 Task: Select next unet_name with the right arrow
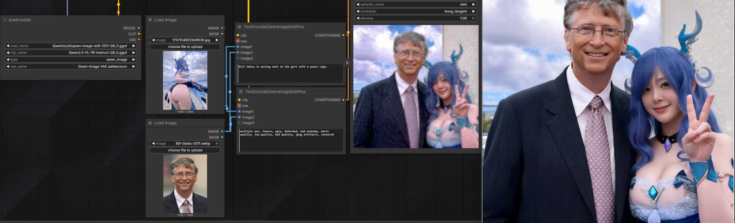[x=134, y=46]
